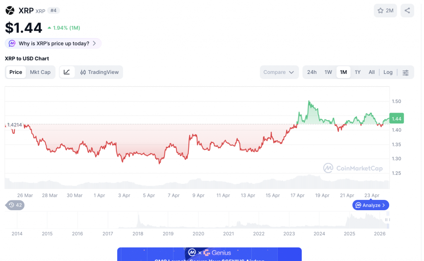Click the green 1.44 price marker
424x261 pixels.
coord(396,119)
